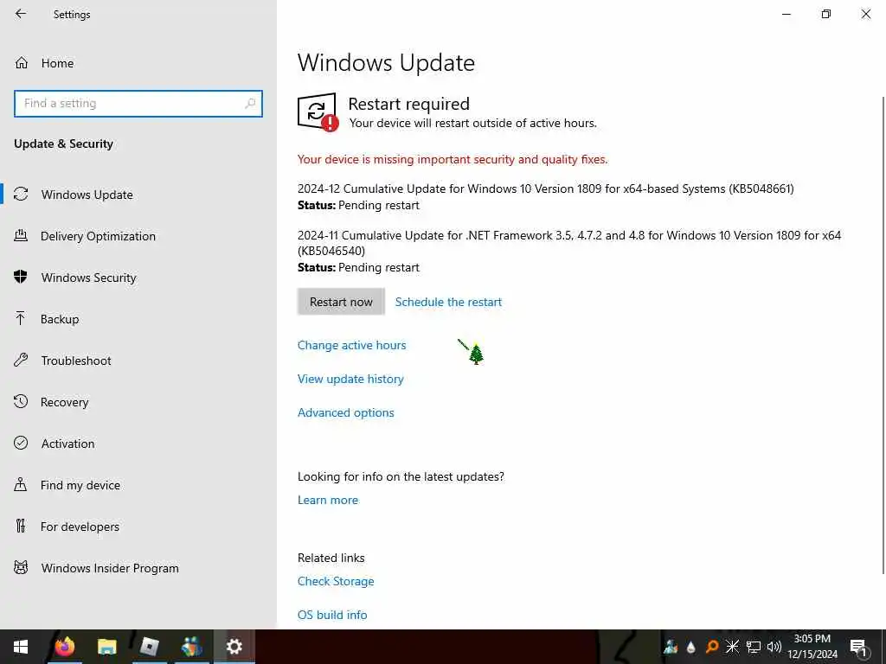Select Find my device
886x664 pixels.
pos(80,485)
